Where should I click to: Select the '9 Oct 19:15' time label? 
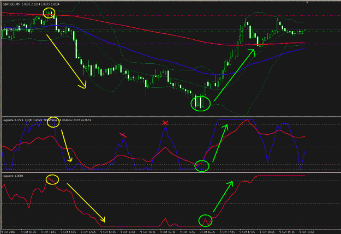coord(287,232)
